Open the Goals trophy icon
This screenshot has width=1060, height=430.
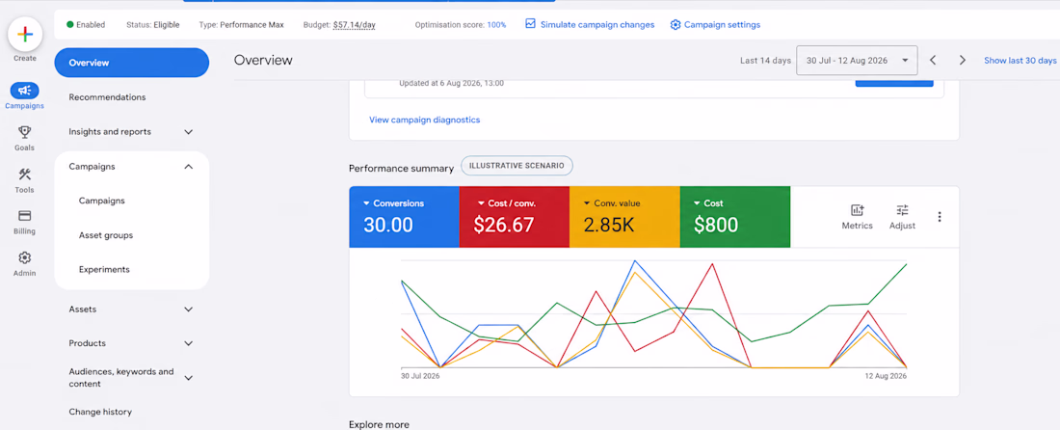24,132
